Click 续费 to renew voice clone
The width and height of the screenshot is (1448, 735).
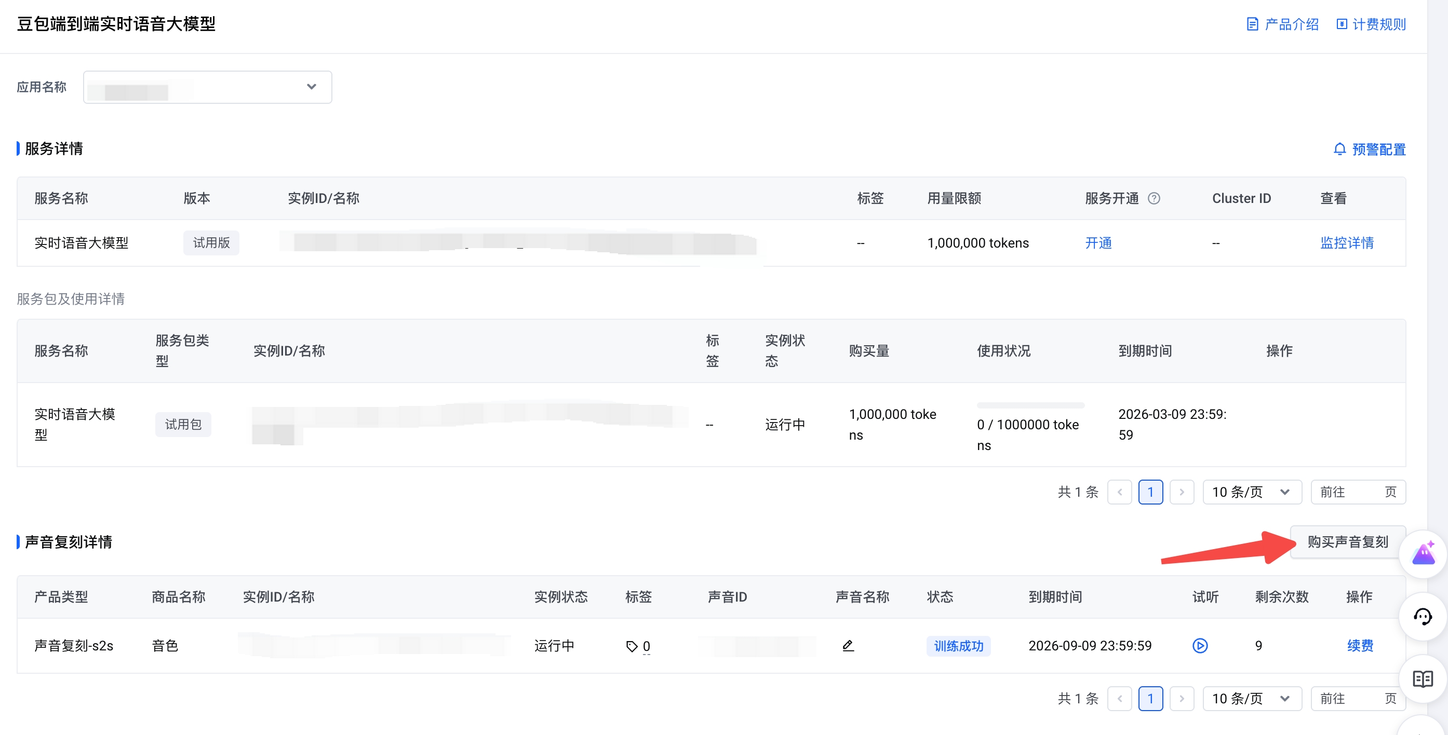click(1360, 646)
